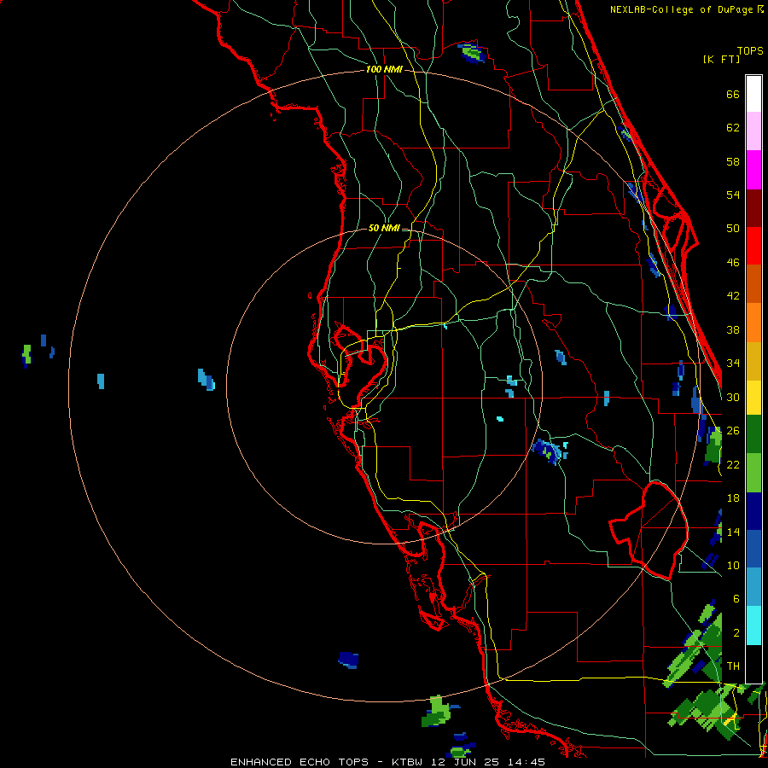Select the 50 value on the legend scale
This screenshot has width=768, height=768.
(733, 228)
